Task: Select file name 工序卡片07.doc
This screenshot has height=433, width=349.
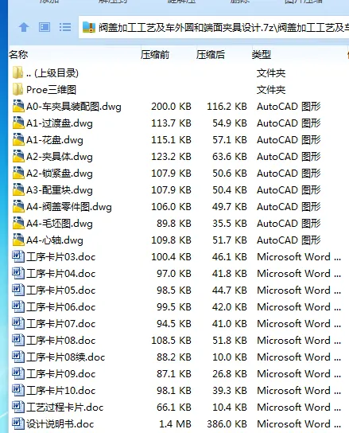Action: (61, 324)
